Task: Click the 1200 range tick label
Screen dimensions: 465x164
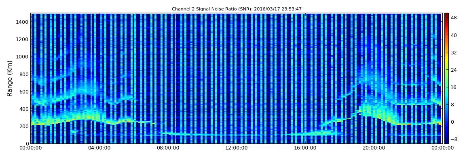Action: (23, 39)
